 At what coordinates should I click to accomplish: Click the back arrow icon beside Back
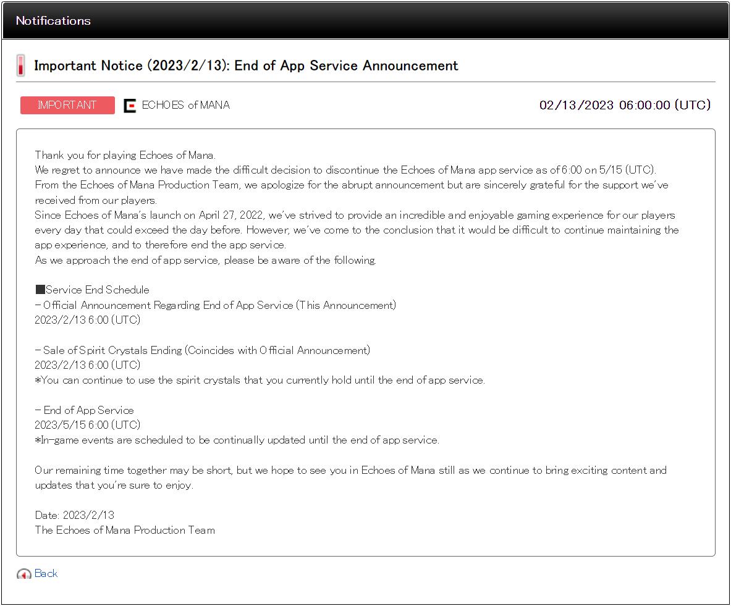click(x=23, y=574)
